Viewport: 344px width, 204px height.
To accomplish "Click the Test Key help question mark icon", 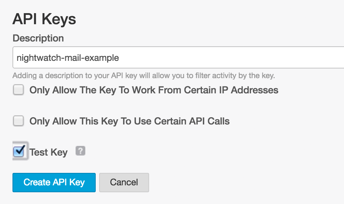I will click(80, 151).
